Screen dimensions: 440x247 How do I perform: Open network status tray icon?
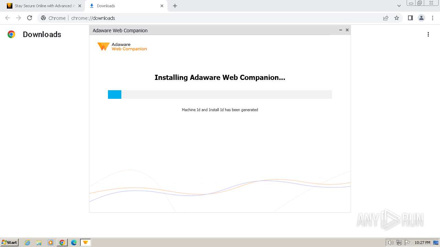[x=399, y=243]
